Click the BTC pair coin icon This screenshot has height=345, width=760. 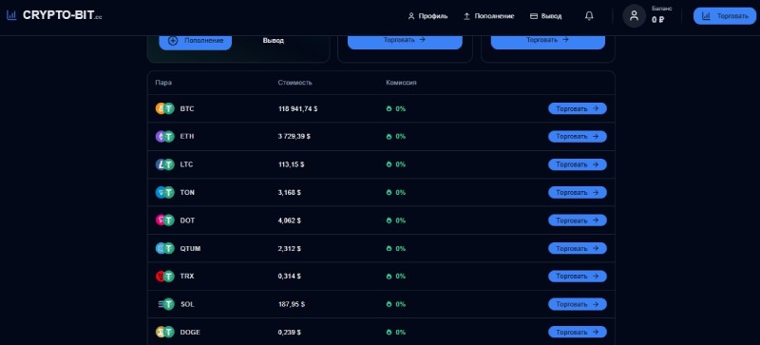pos(164,108)
